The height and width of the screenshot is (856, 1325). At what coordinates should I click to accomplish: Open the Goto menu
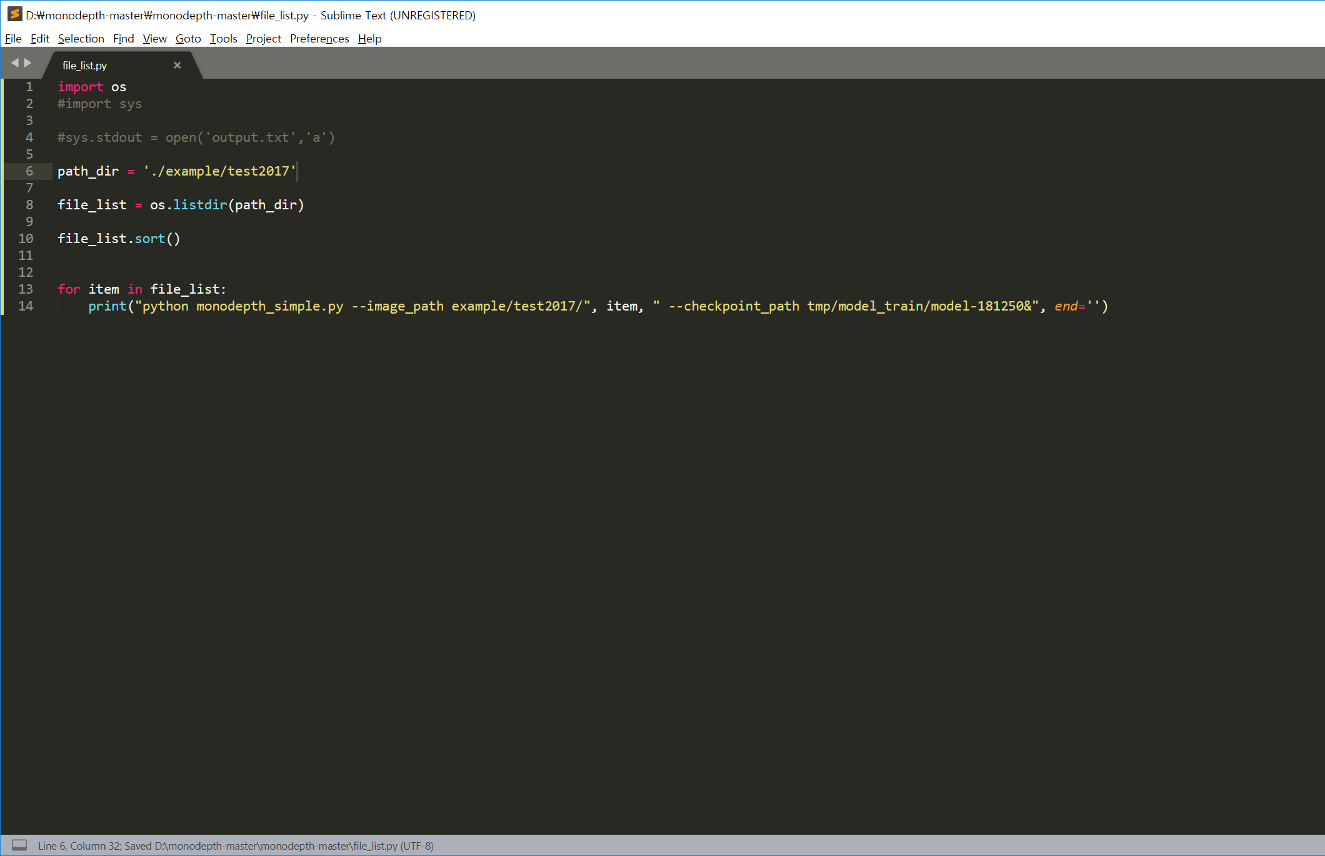click(x=187, y=39)
